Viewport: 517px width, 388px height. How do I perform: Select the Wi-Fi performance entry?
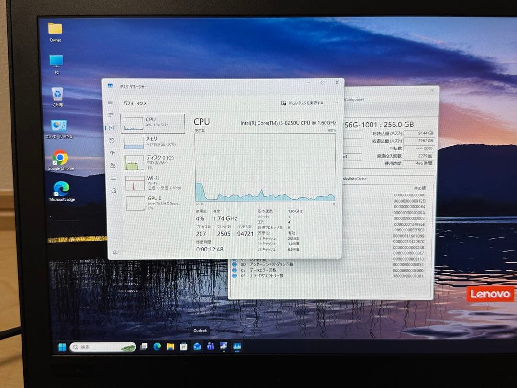click(x=153, y=182)
